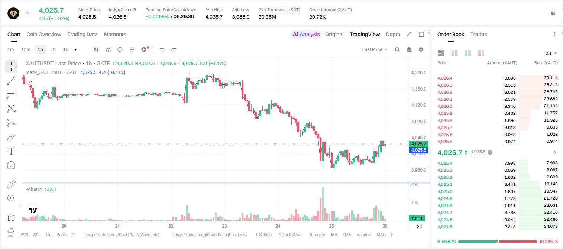The width and height of the screenshot is (563, 249).
Task: Undo the last chart action
Action: [162, 49]
